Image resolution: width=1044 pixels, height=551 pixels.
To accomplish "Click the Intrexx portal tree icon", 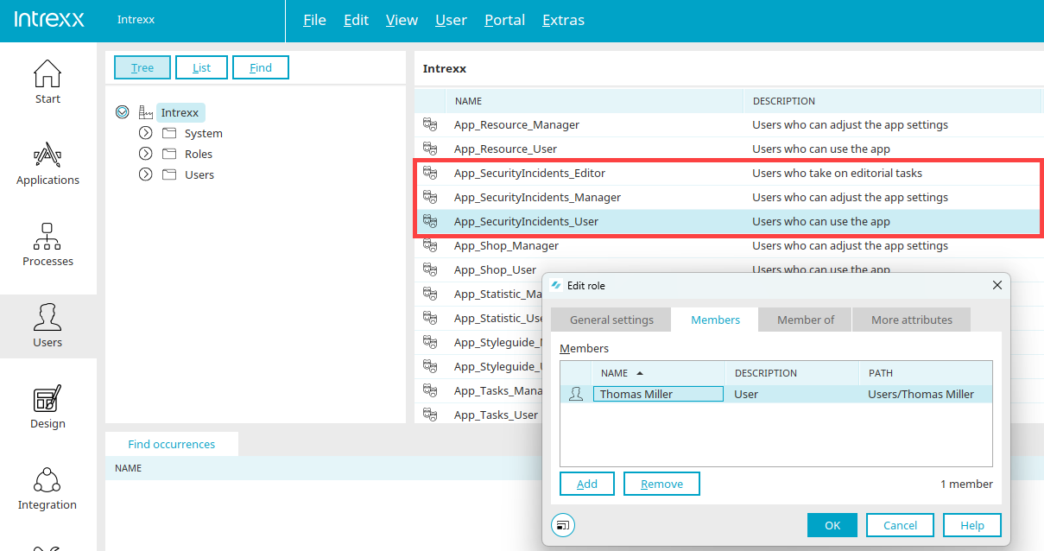I will [x=145, y=112].
